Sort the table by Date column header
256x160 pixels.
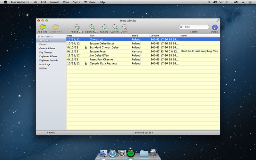pyautogui.click(x=74, y=36)
